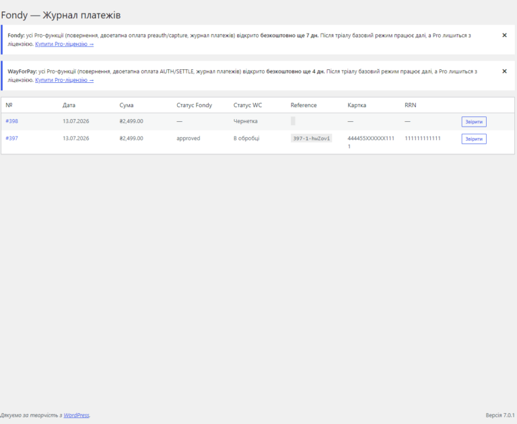The width and height of the screenshot is (517, 424).
Task: Open order #397
Action: coord(12,138)
